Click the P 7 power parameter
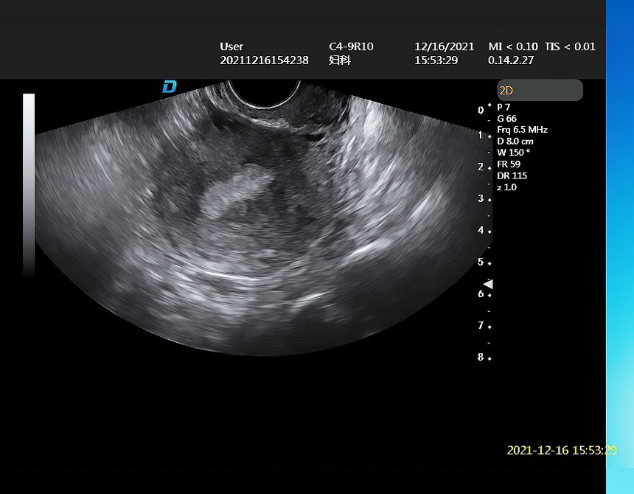 (504, 107)
